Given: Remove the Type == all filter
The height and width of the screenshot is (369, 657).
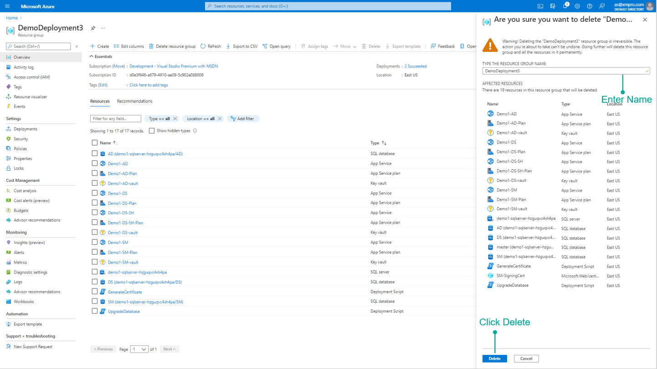Looking at the screenshot, I should pyautogui.click(x=175, y=119).
